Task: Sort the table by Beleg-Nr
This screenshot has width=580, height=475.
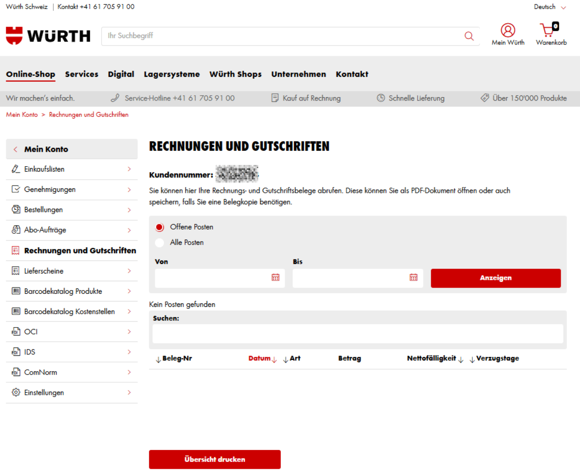Action: (x=174, y=359)
